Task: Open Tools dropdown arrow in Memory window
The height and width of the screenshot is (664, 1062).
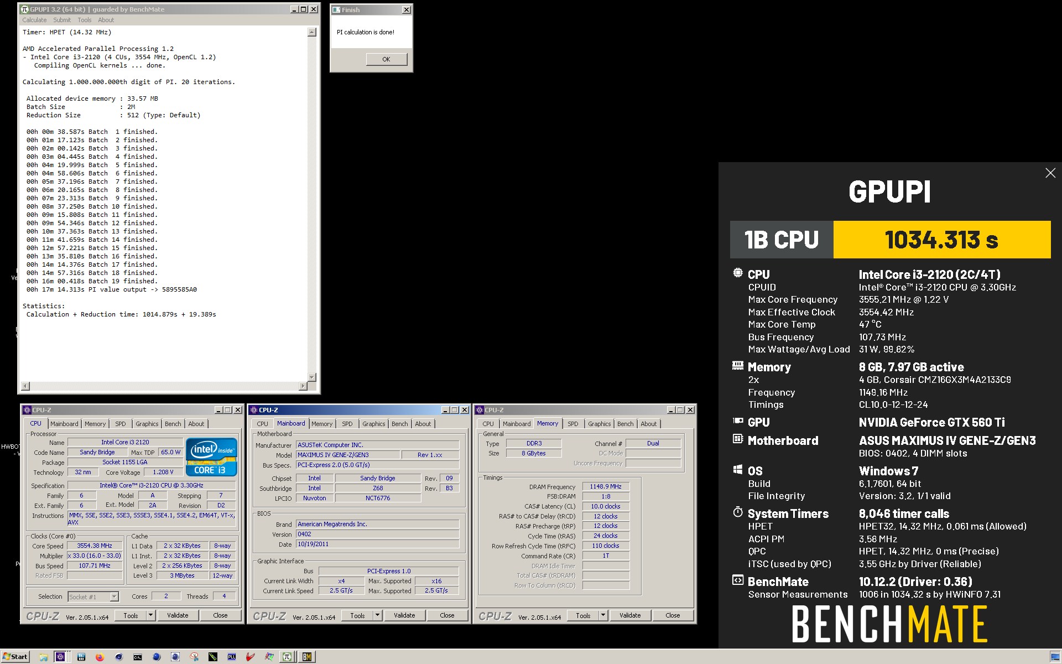Action: coord(603,615)
